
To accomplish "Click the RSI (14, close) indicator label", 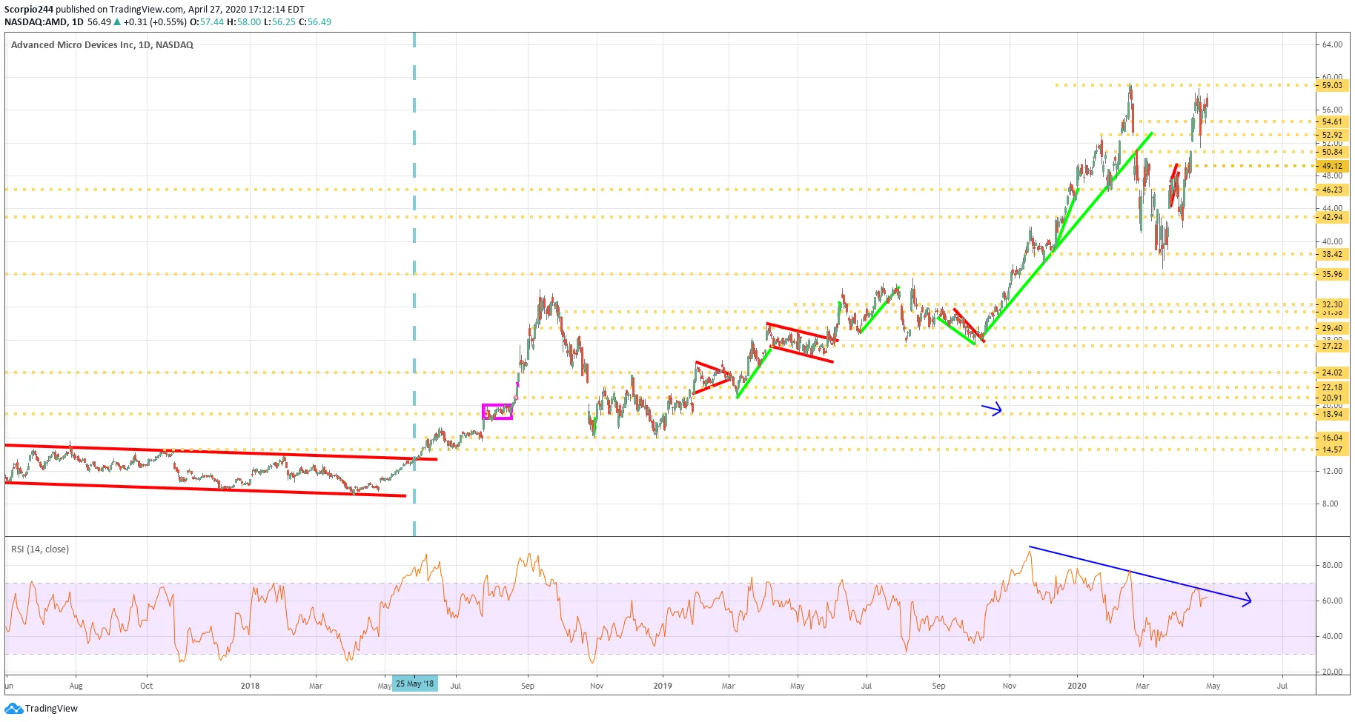I will coord(40,549).
